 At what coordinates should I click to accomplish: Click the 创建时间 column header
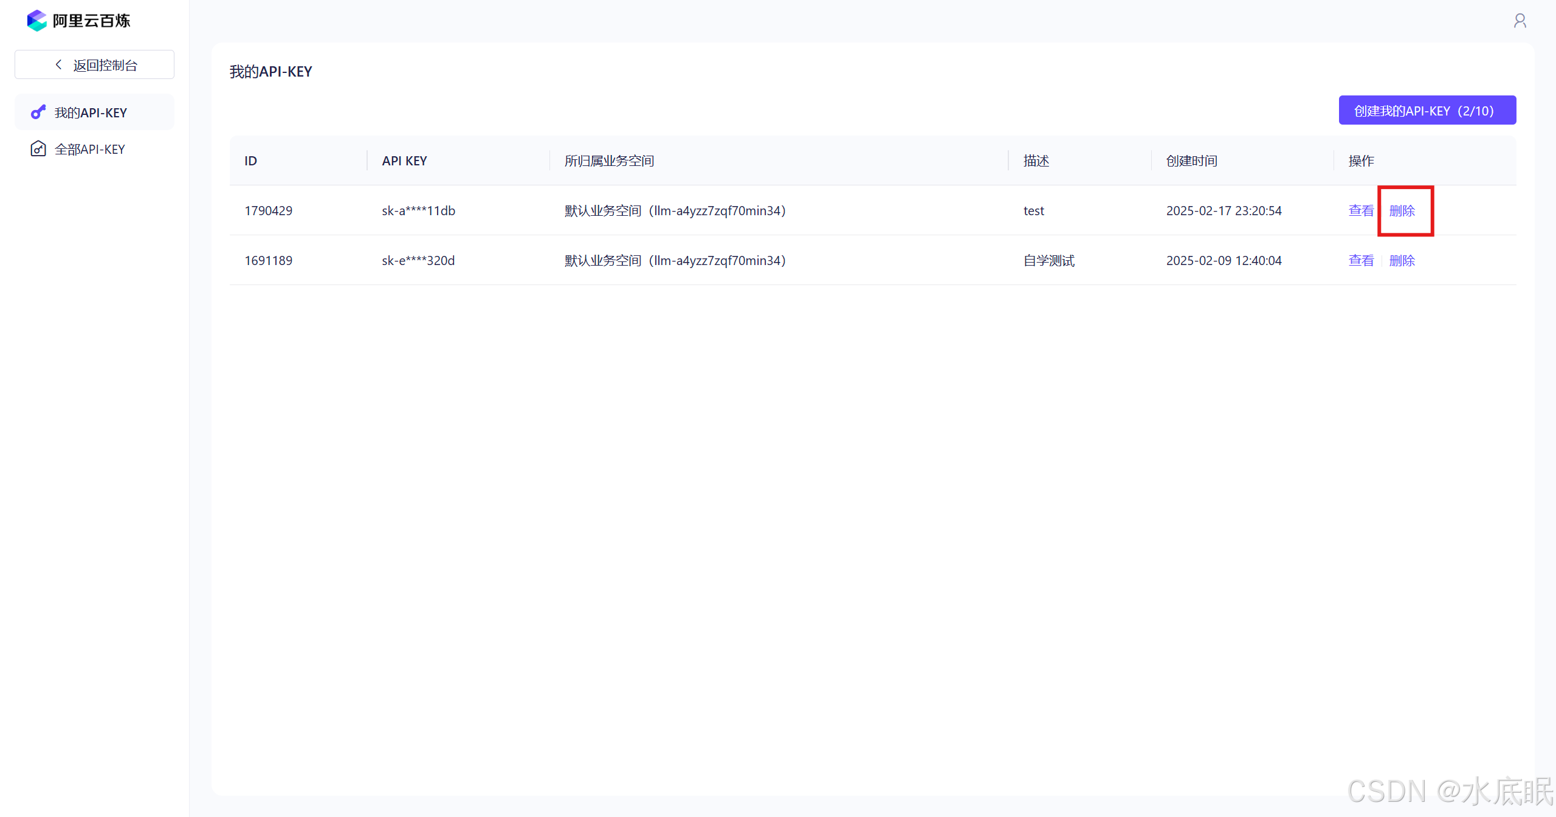coord(1191,160)
